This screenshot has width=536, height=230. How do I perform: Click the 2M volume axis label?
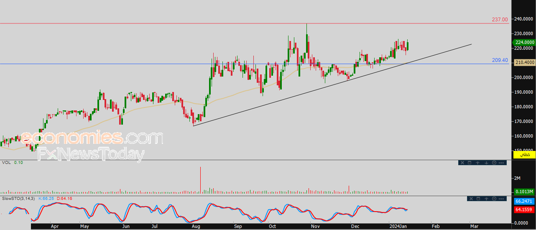[x=517, y=178]
